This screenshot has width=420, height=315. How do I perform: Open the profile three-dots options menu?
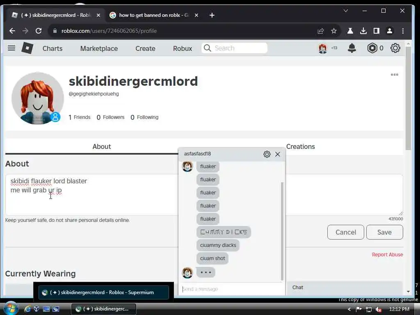pos(394,75)
